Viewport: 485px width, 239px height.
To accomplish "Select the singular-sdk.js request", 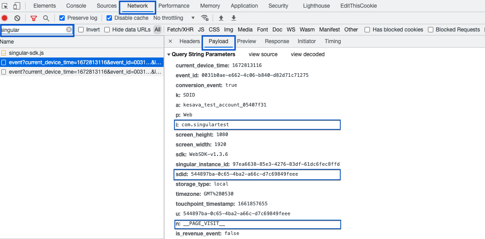I will click(x=26, y=53).
